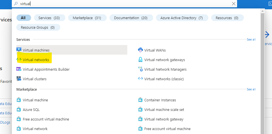This screenshot has width=272, height=134.
Task: Click the Marketplace Virtual machine bag icon
Action: point(19,100)
